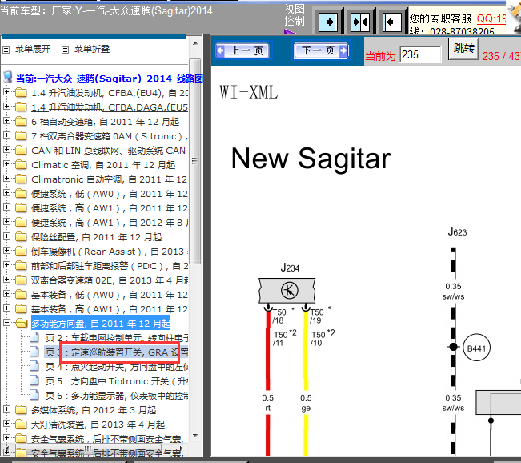Click the document icon of 页 4
The height and width of the screenshot is (463, 521).
coord(34,366)
